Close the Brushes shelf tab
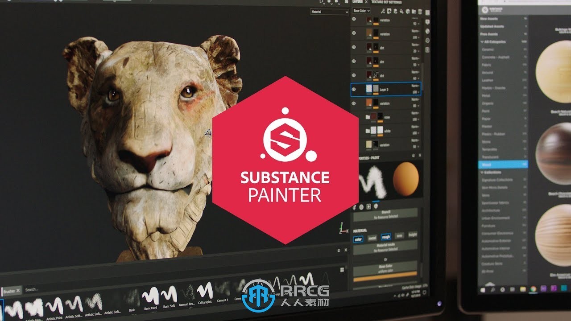This screenshot has width=571, height=321. click(x=18, y=290)
